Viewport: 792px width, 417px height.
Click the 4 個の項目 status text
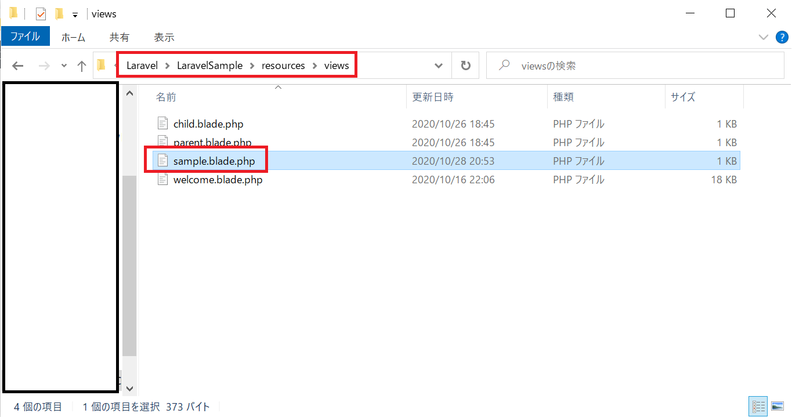point(38,407)
